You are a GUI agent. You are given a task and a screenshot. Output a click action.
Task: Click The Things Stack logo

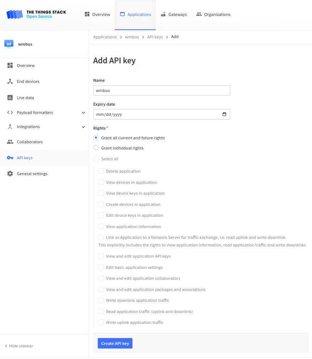point(14,14)
